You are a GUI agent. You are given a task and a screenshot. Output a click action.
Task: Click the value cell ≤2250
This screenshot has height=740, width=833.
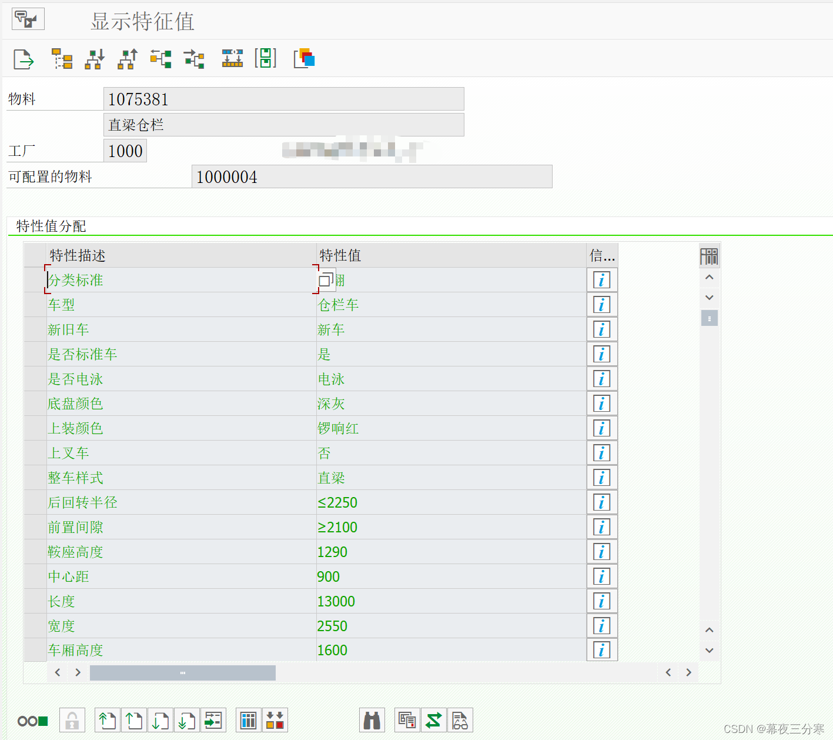[451, 502]
